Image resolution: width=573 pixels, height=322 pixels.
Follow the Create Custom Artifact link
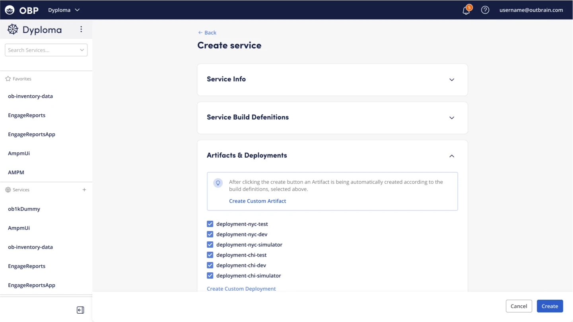(257, 201)
